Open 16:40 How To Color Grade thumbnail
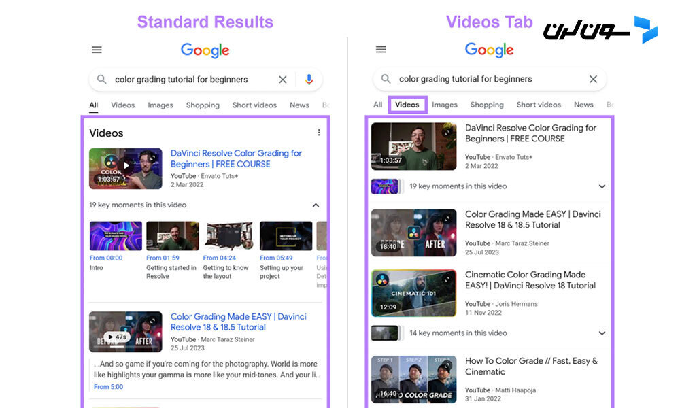Image resolution: width=680 pixels, height=408 pixels. click(x=413, y=379)
